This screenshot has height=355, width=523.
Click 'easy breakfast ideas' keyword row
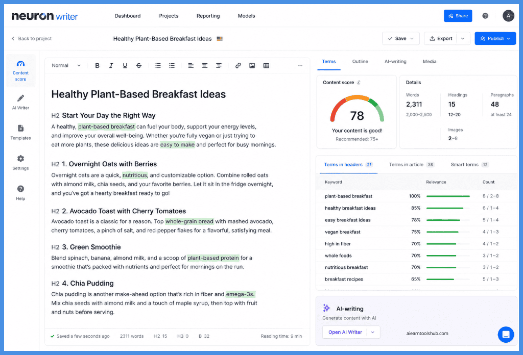coord(416,220)
